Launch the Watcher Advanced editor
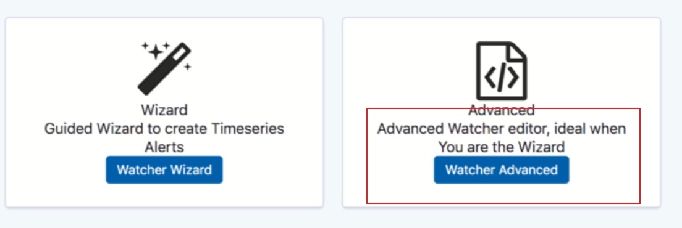Image resolution: width=682 pixels, height=228 pixels. coord(501,169)
